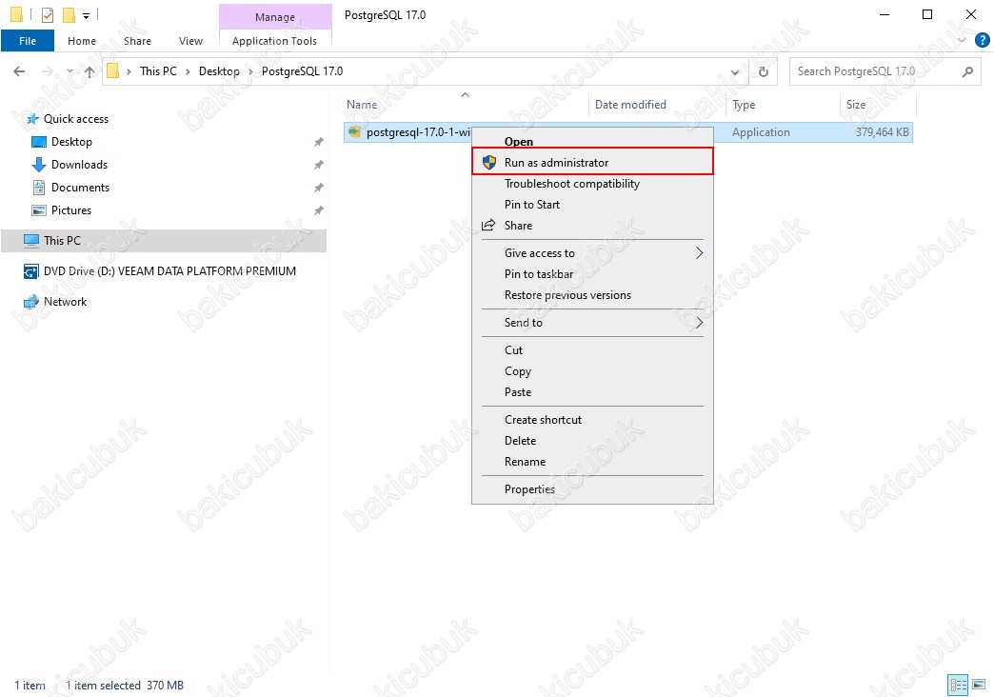This screenshot has height=697, width=994.
Task: Click the Pictures sidebar icon
Action: (x=39, y=209)
